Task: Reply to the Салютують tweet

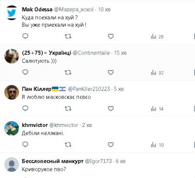Action: (25, 72)
